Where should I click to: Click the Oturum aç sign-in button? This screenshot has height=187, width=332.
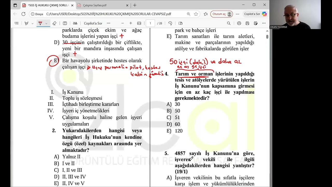(x=222, y=14)
